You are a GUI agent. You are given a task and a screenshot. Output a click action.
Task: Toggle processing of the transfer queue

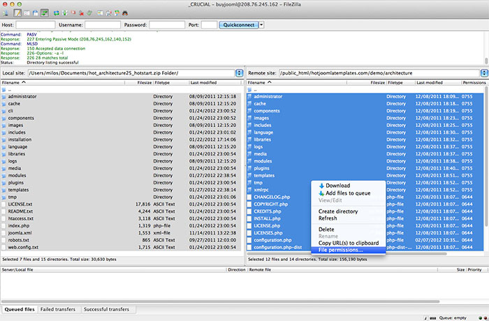pyautogui.click(x=64, y=13)
